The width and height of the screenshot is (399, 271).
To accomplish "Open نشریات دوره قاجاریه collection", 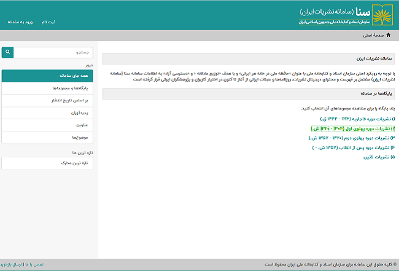I will click(x=357, y=119).
